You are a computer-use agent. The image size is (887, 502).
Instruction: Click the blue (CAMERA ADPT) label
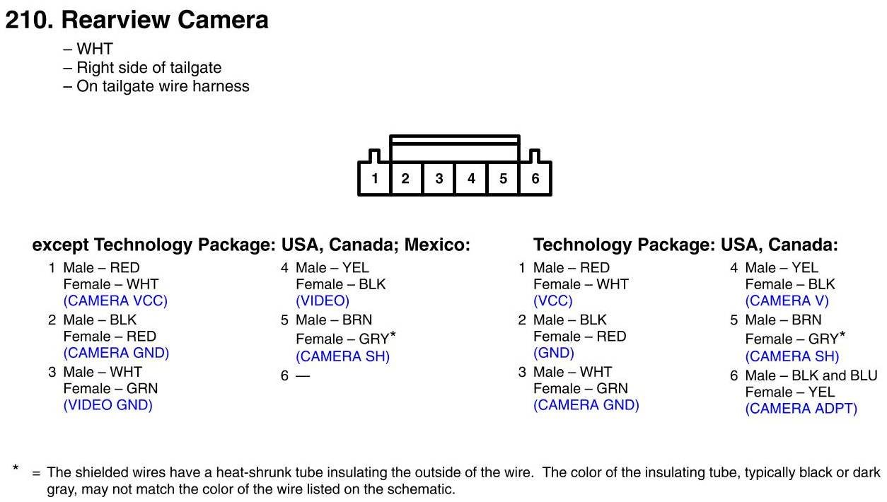(x=801, y=409)
